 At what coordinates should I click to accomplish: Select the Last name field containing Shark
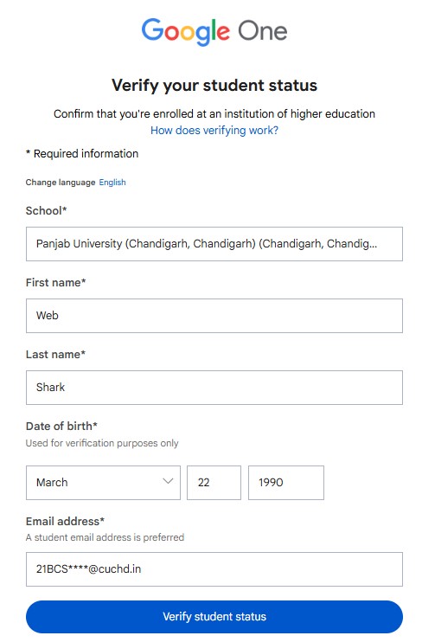(x=214, y=388)
